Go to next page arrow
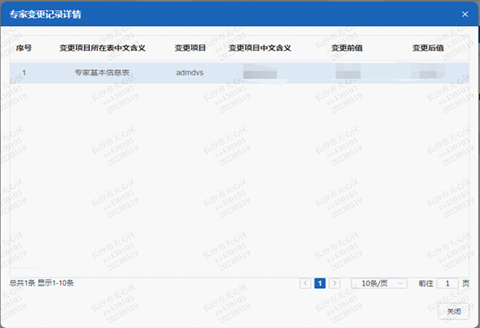Image resolution: width=480 pixels, height=328 pixels. click(334, 283)
